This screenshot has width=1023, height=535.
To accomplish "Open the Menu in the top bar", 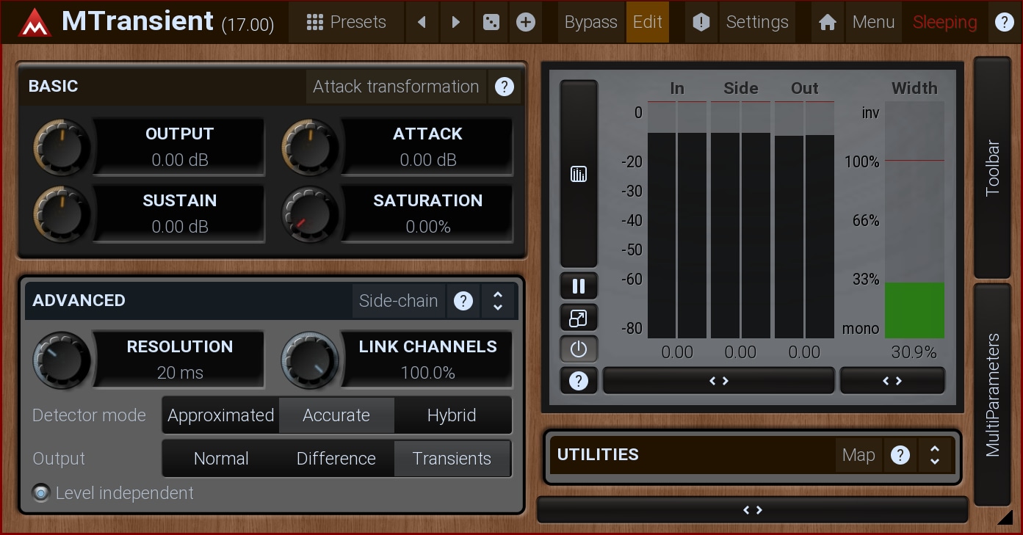I will click(873, 22).
